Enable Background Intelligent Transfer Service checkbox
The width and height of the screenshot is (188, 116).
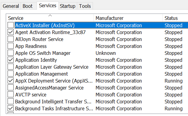[11, 101]
